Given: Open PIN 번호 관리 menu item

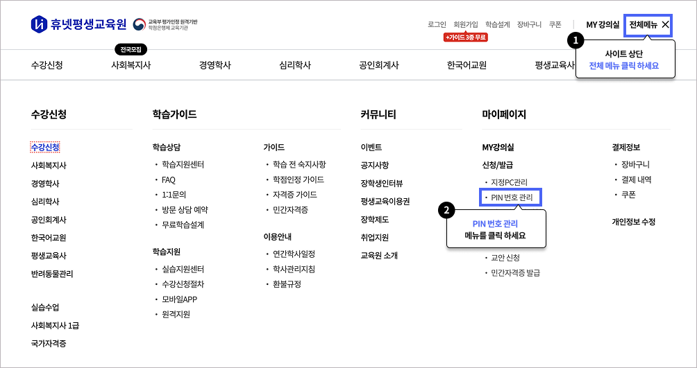Looking at the screenshot, I should 512,198.
